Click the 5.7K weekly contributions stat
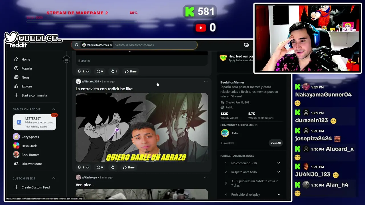This screenshot has height=205, width=365. 261,116
